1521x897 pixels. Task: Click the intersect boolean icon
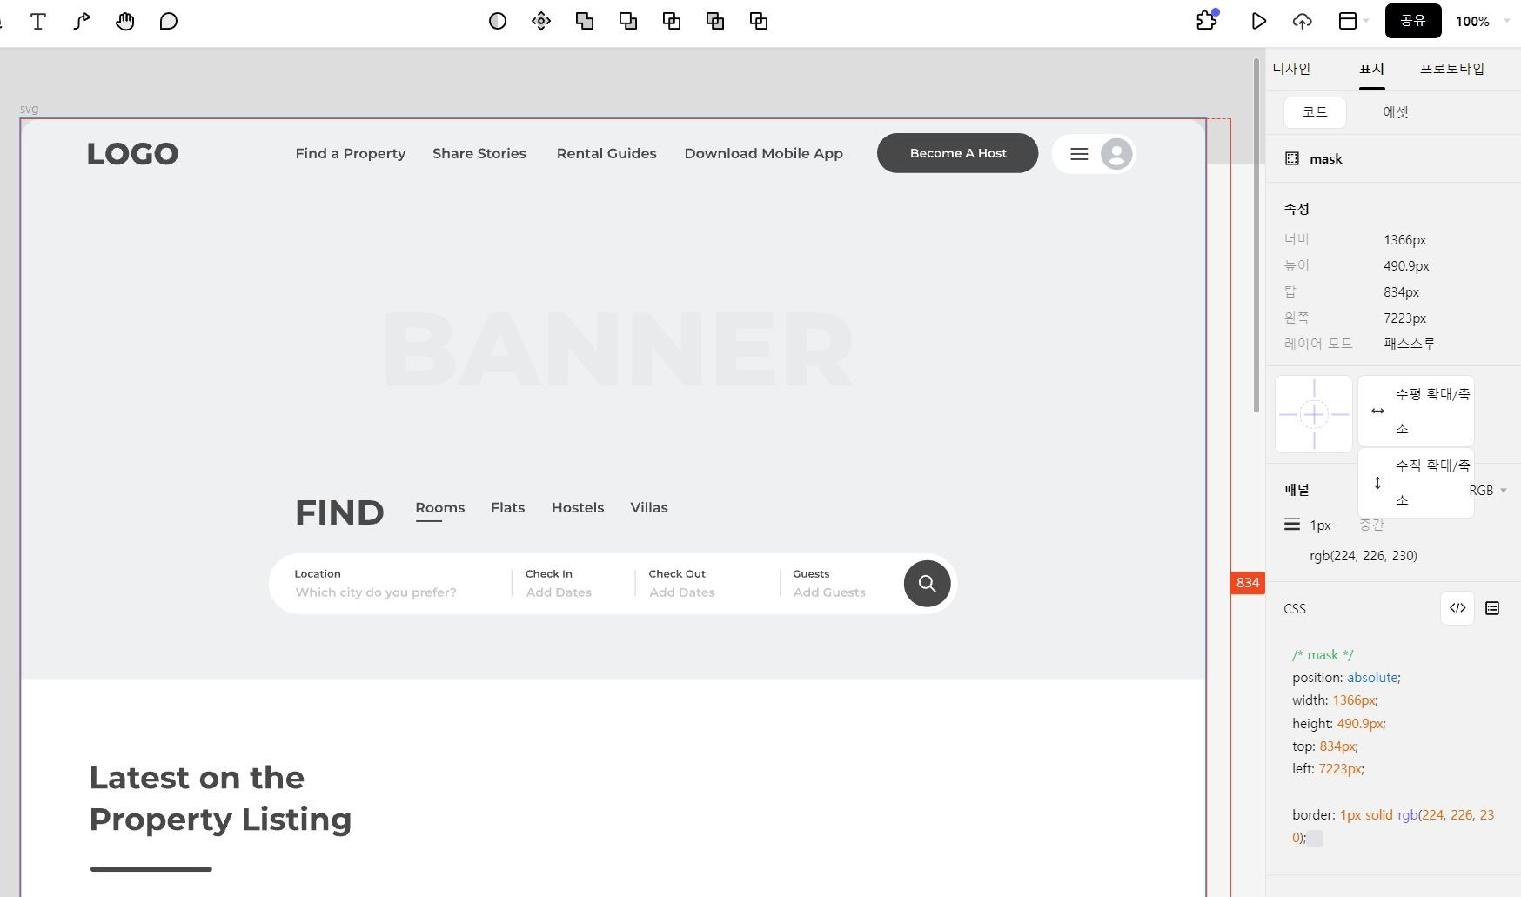[672, 21]
